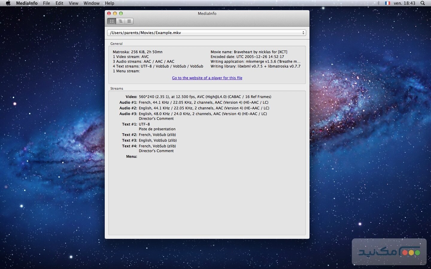The image size is (431, 269).
Task: Open the MediaInfo application menu
Action: pyautogui.click(x=27, y=3)
